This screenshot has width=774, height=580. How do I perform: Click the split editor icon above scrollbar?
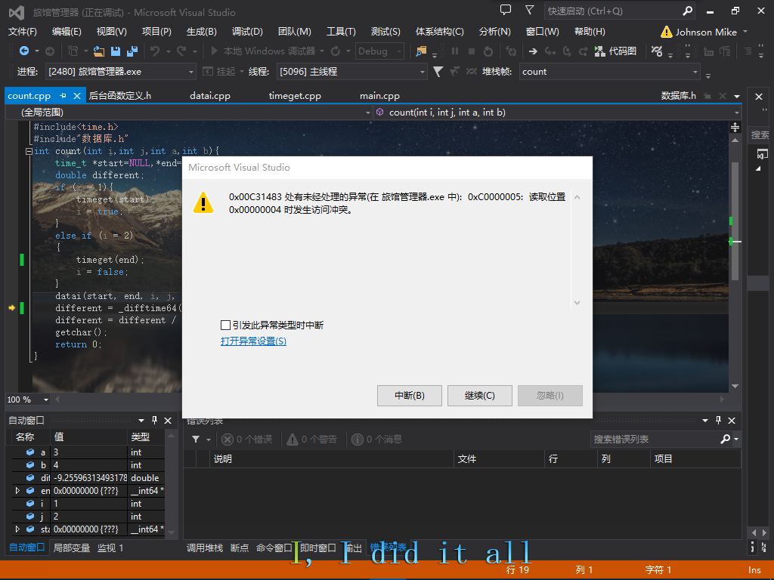click(735, 128)
